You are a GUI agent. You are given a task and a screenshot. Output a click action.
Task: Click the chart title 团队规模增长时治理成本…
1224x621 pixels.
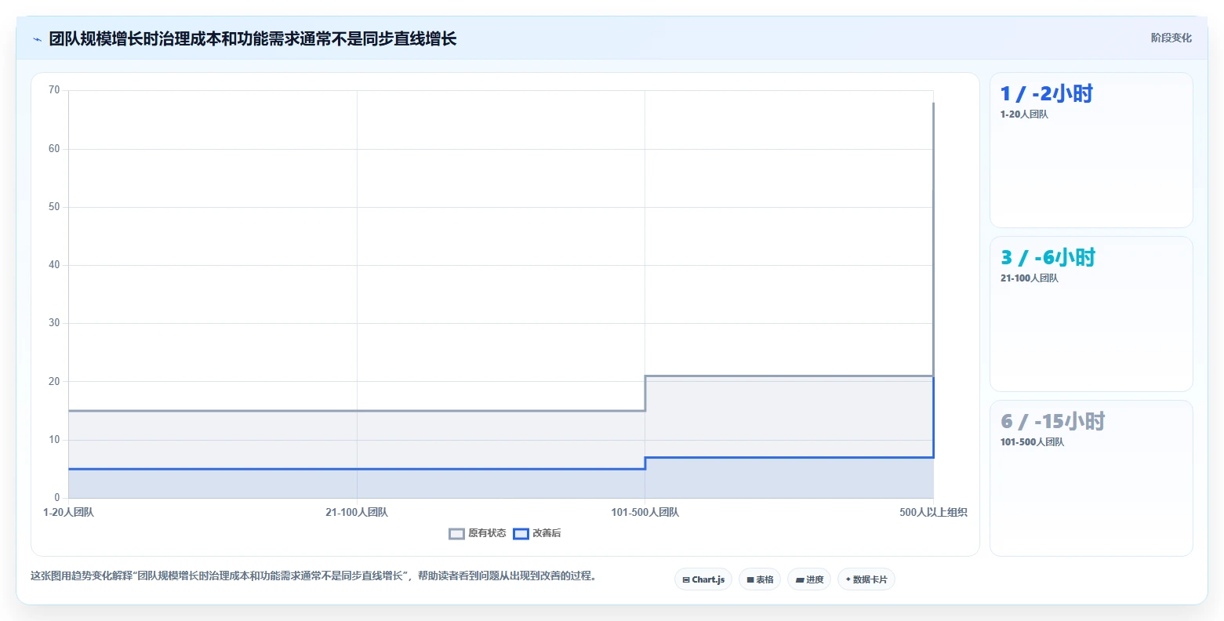(x=252, y=38)
